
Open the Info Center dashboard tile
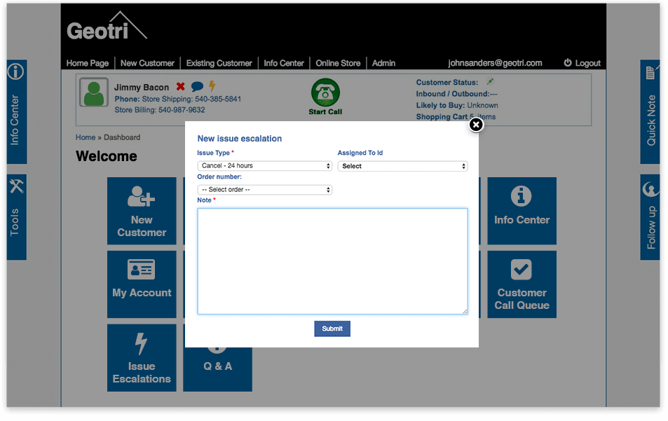(x=522, y=211)
